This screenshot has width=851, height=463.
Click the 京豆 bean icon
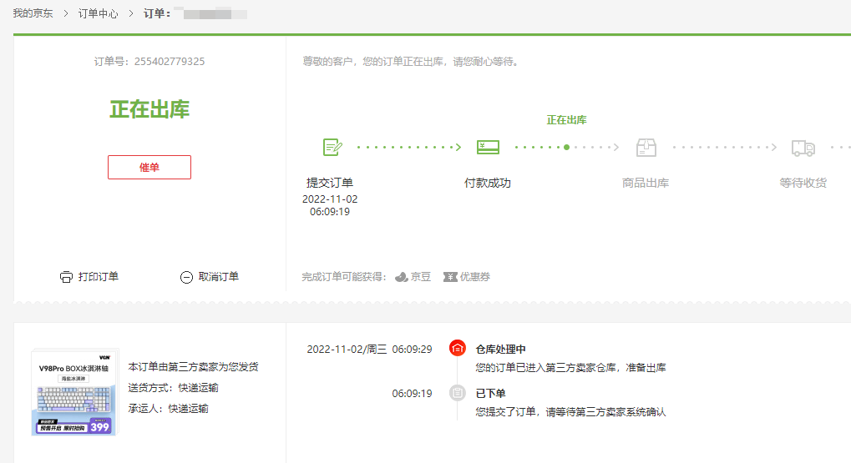(401, 277)
